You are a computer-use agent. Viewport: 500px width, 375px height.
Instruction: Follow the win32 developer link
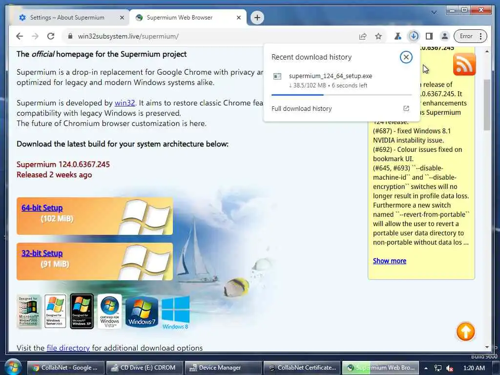[x=125, y=103]
